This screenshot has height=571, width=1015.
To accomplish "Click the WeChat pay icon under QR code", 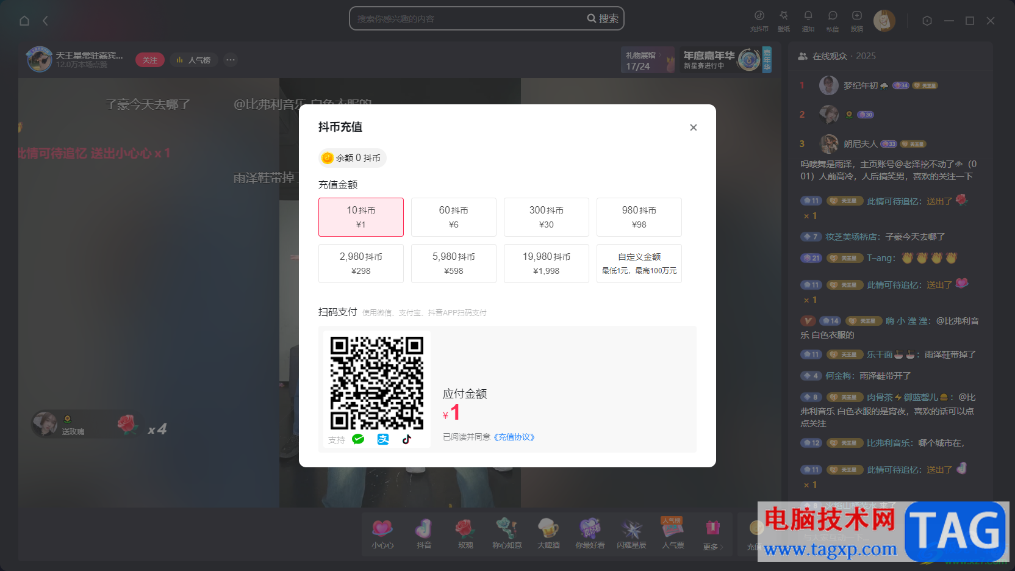I will (x=358, y=439).
